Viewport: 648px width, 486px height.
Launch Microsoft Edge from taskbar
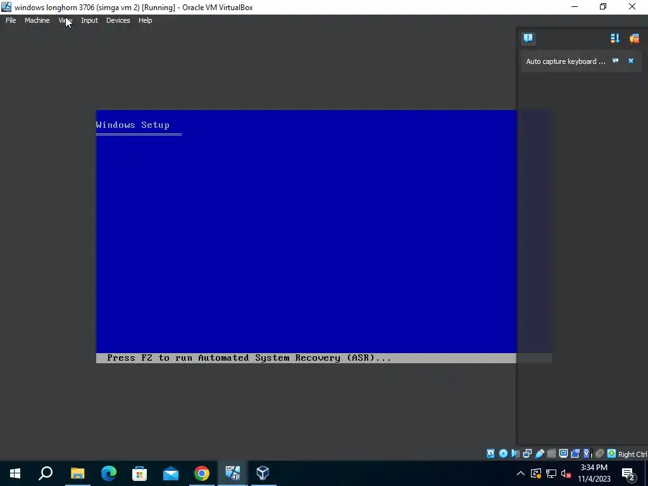pos(109,473)
